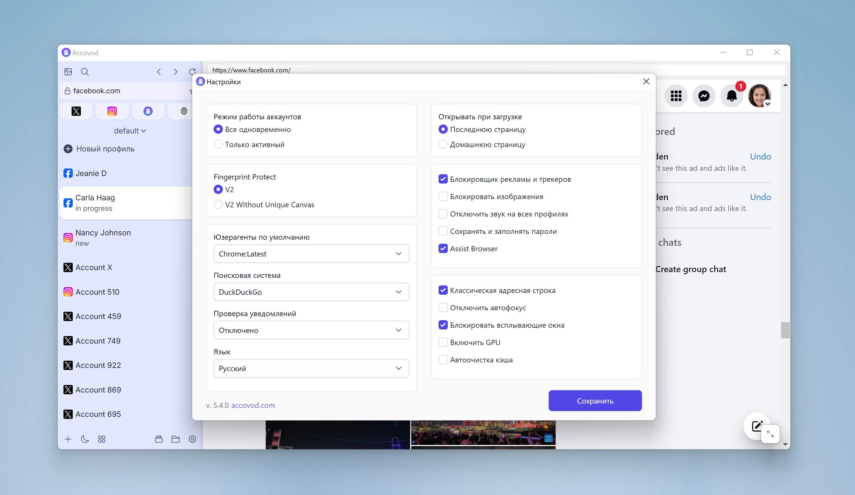The width and height of the screenshot is (855, 495).
Task: Select the "Только активный" radio option
Action: (x=218, y=144)
